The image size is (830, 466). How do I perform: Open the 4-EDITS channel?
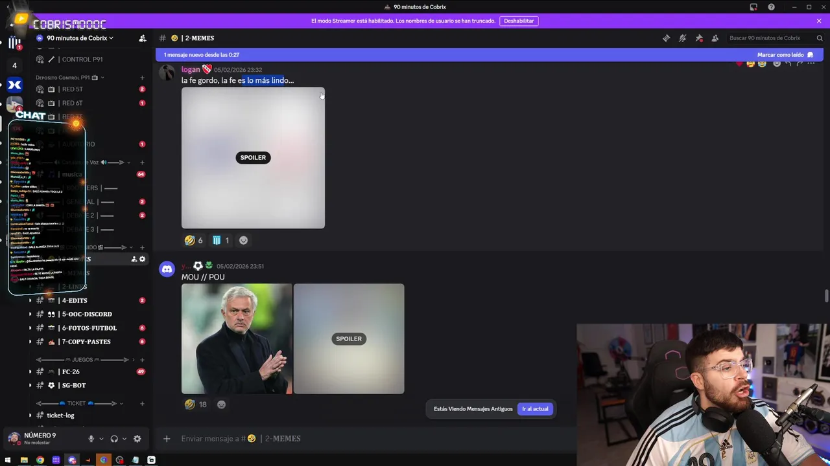click(75, 300)
